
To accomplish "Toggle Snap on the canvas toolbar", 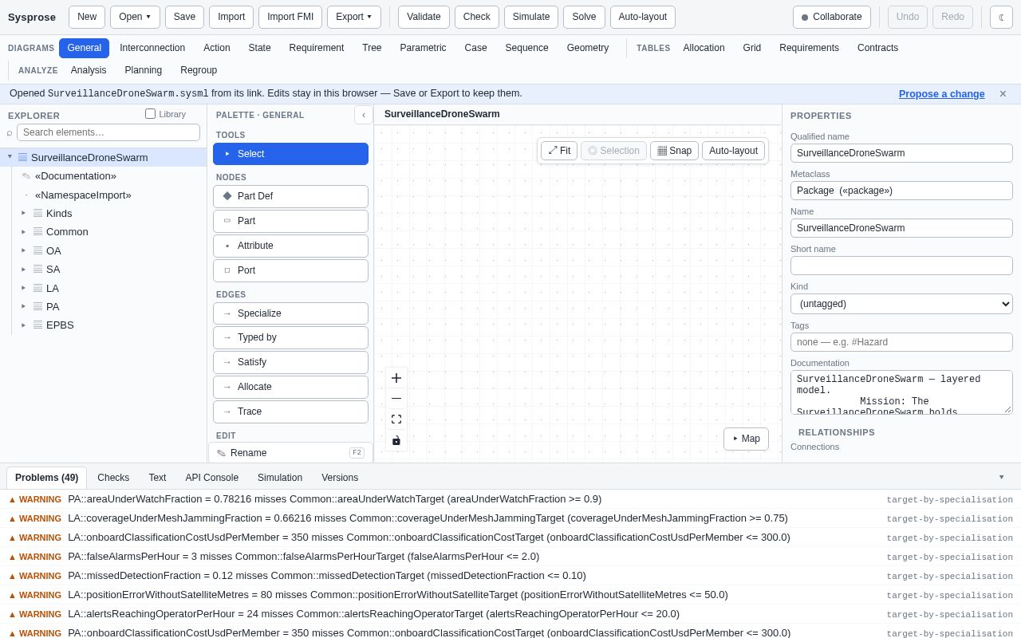I will pos(674,151).
